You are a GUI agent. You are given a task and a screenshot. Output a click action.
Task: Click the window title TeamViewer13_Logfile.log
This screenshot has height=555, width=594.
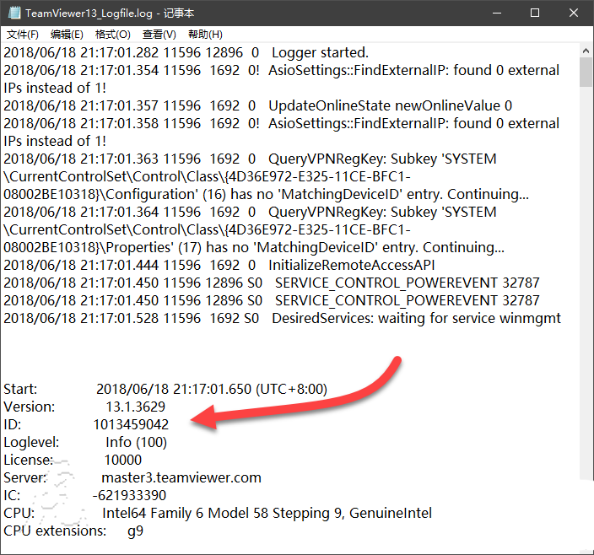(89, 13)
